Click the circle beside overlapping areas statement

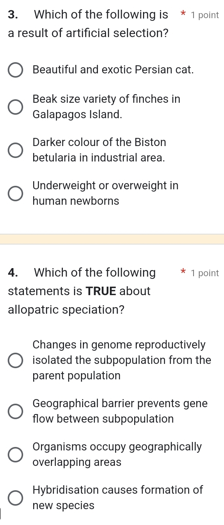15,454
